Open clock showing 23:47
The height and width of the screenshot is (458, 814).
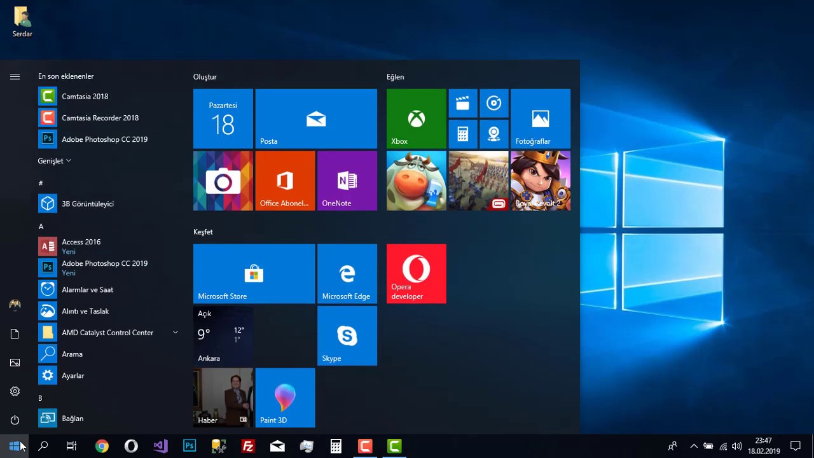[x=764, y=446]
